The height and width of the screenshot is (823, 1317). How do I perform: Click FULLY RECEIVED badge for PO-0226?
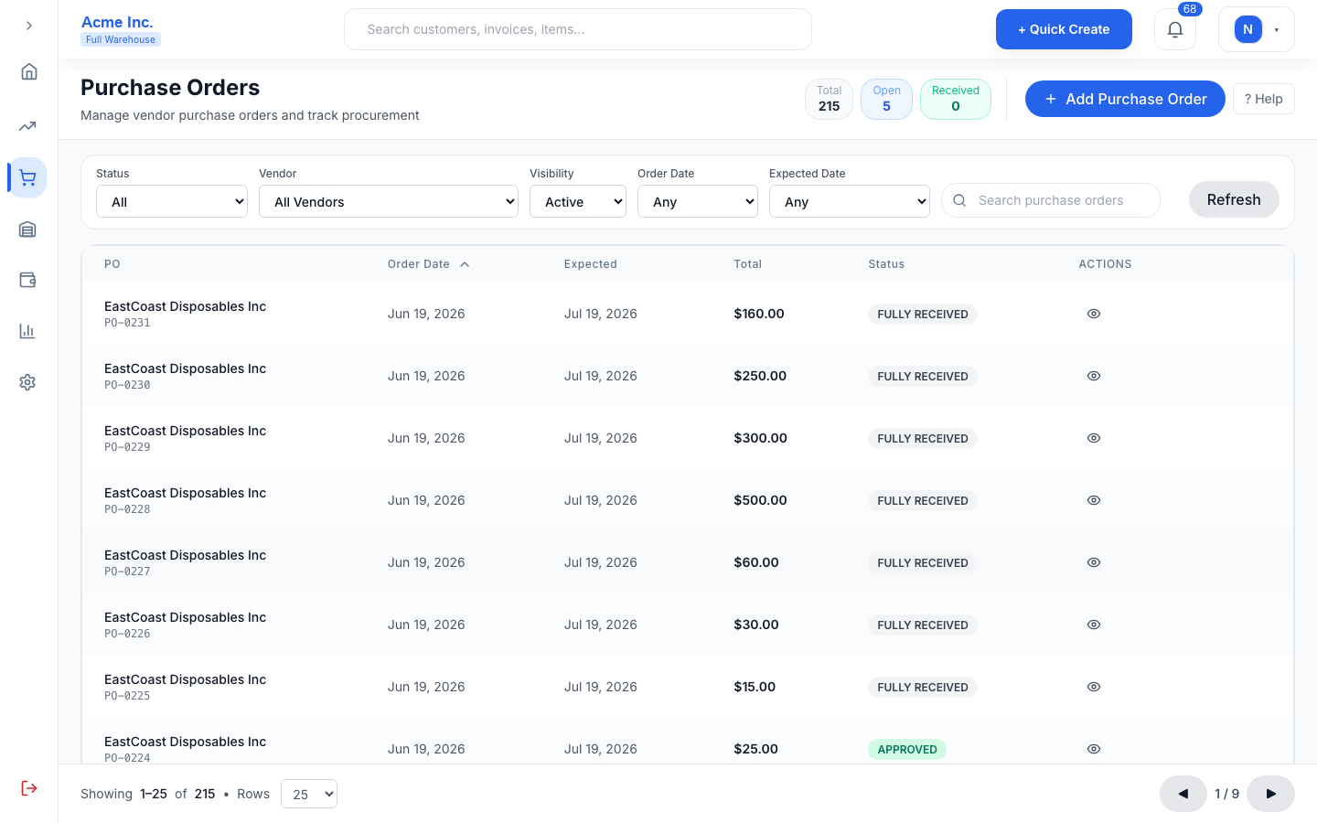(923, 625)
